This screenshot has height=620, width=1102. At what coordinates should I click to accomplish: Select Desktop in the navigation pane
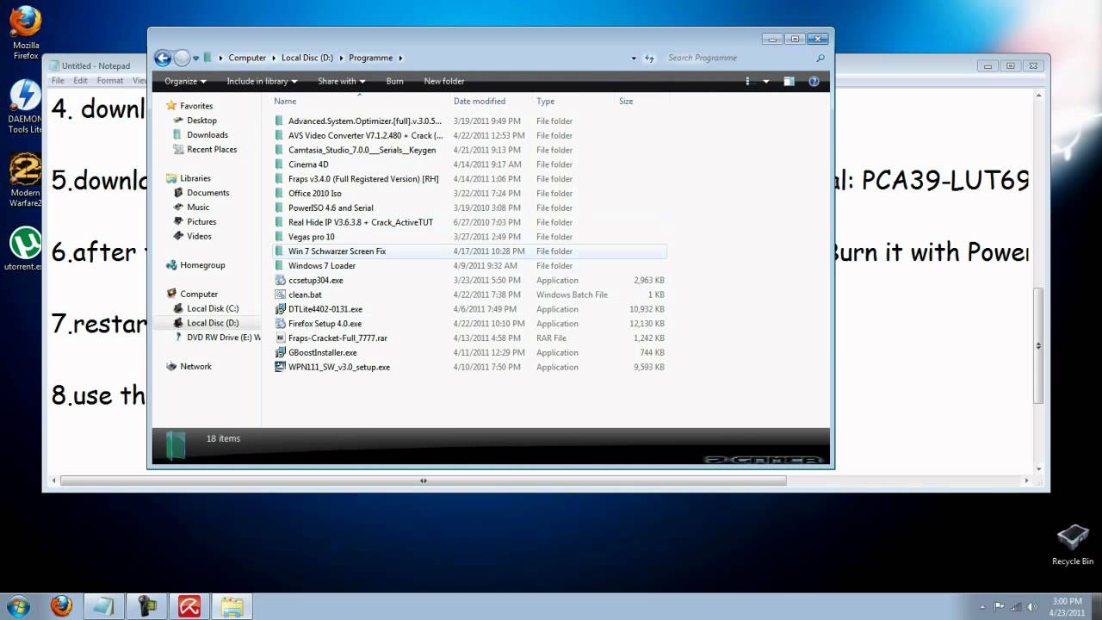coord(201,121)
